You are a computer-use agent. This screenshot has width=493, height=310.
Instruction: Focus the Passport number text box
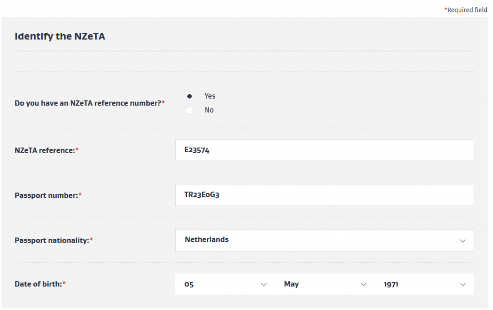[x=324, y=195]
